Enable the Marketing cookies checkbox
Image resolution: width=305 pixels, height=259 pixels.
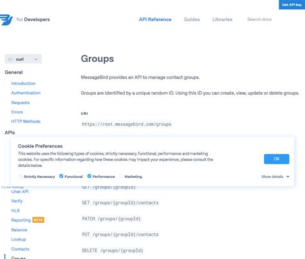click(x=121, y=176)
